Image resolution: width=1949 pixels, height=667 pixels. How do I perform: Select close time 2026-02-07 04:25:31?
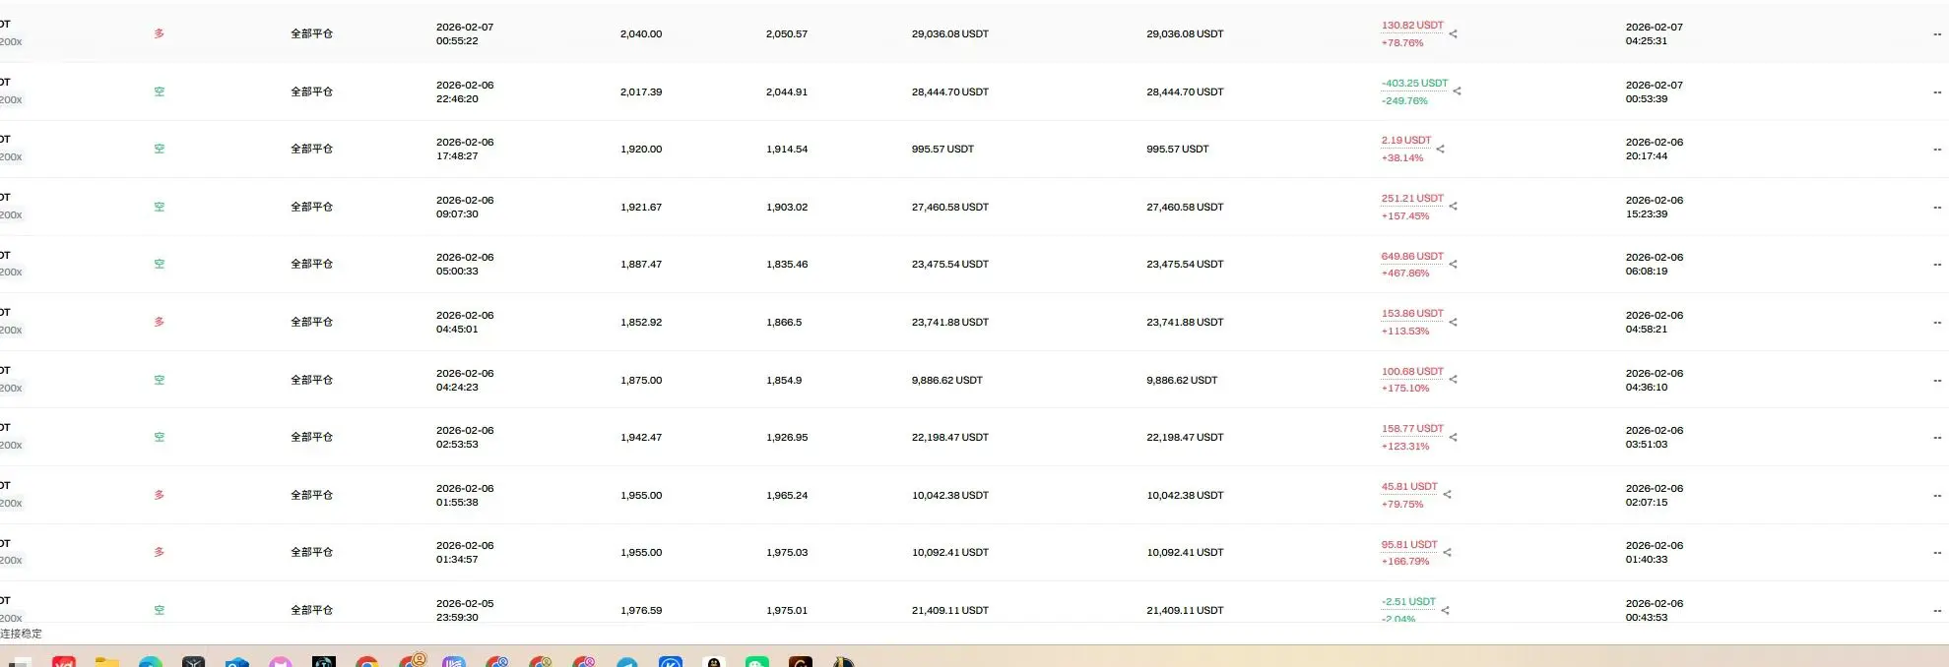click(1655, 34)
